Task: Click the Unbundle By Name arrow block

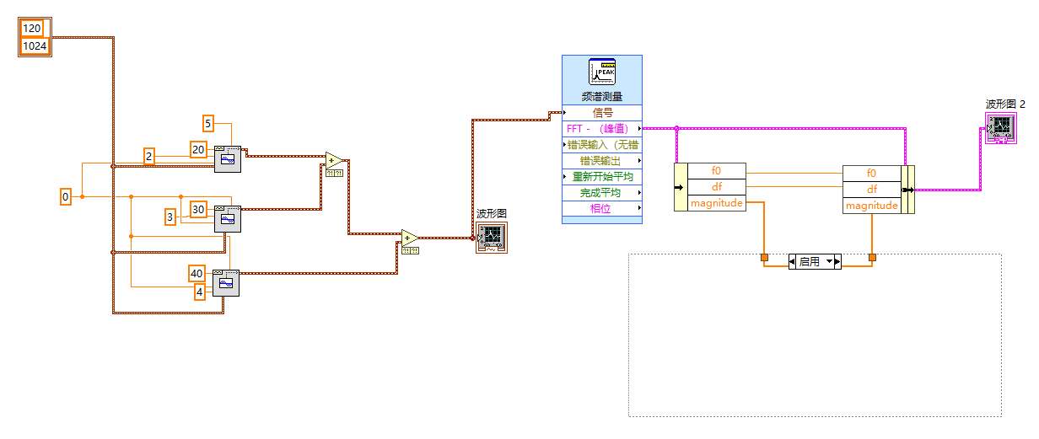Action: click(x=681, y=186)
